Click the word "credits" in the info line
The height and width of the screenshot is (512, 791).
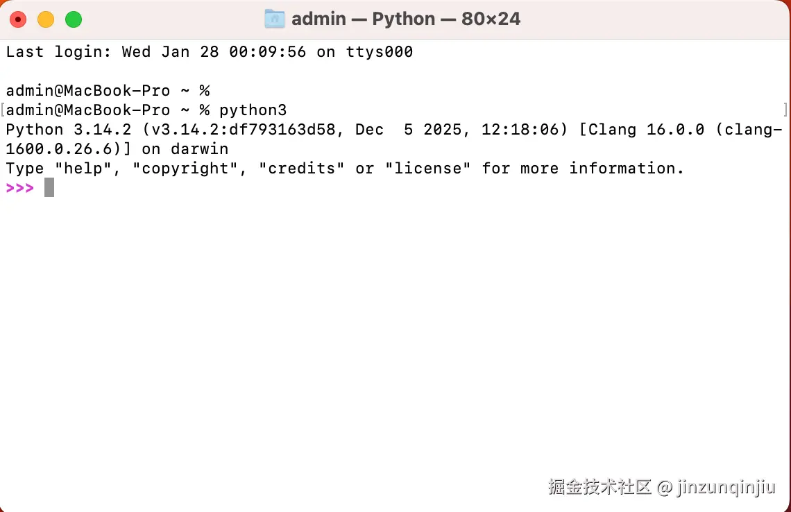click(301, 168)
